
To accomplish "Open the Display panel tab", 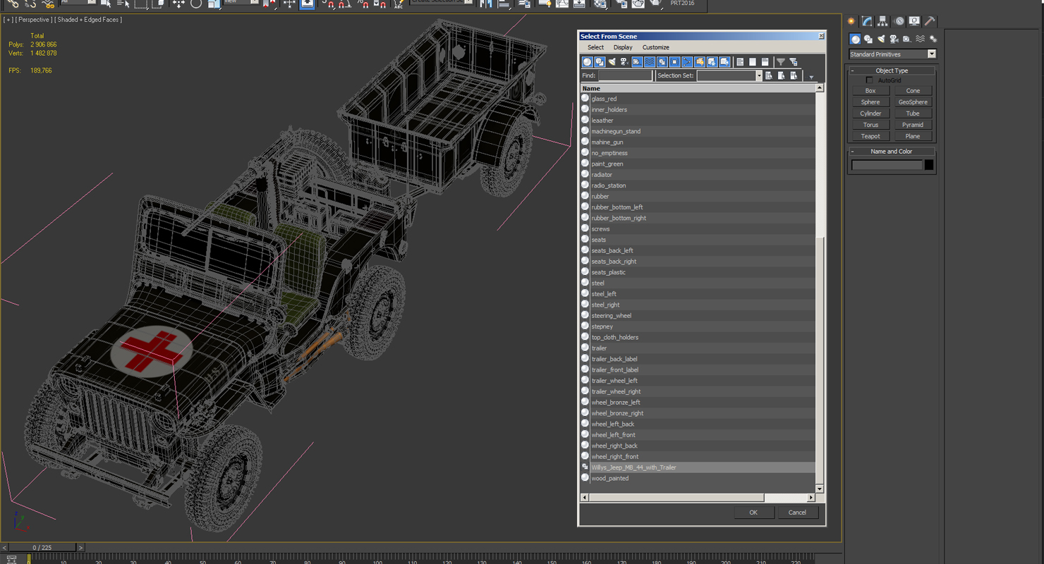I will pyautogui.click(x=914, y=21).
